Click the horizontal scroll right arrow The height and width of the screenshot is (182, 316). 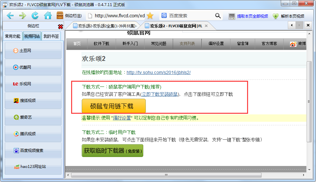(x=304, y=175)
